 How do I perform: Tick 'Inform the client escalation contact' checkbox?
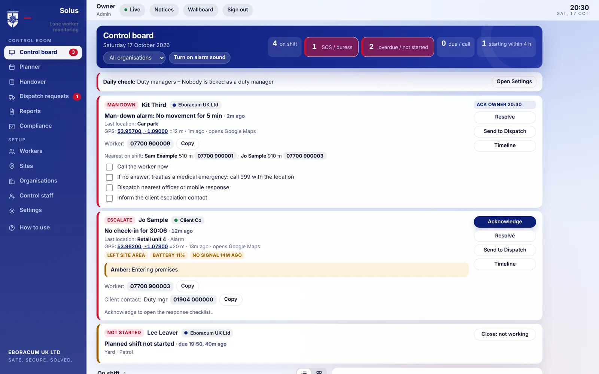click(x=109, y=198)
